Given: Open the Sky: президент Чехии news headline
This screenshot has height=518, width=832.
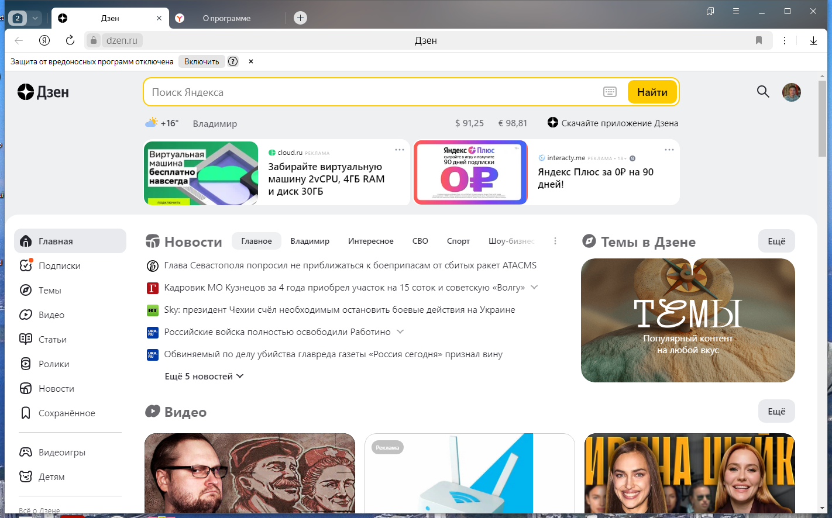Looking at the screenshot, I should point(339,310).
